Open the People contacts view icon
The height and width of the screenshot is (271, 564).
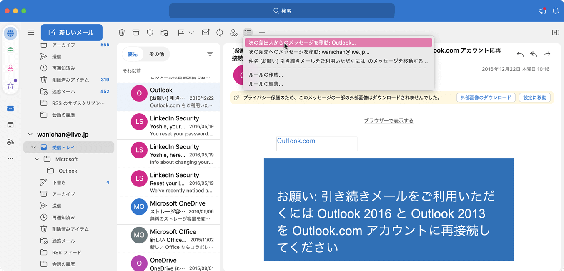10,142
